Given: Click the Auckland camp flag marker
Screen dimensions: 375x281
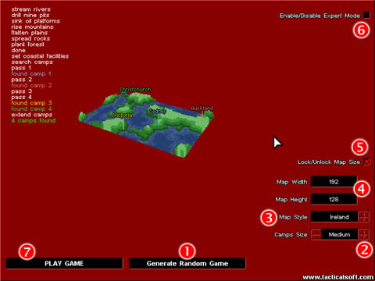Looking at the screenshot, I should [202, 116].
